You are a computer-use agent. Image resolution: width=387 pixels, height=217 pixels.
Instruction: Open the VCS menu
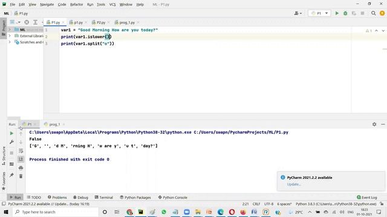click(x=112, y=4)
